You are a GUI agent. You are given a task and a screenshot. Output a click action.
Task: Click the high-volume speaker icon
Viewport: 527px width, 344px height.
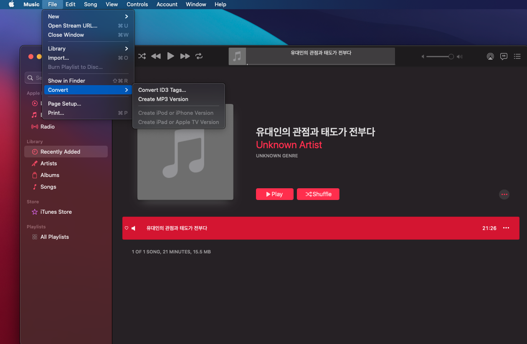click(x=460, y=56)
